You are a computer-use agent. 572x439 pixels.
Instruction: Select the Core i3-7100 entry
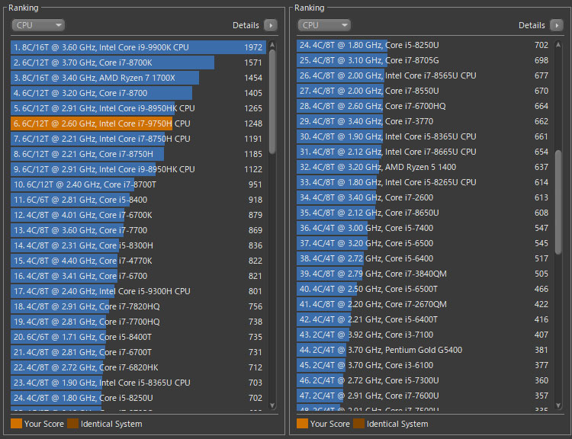pyautogui.click(x=423, y=335)
